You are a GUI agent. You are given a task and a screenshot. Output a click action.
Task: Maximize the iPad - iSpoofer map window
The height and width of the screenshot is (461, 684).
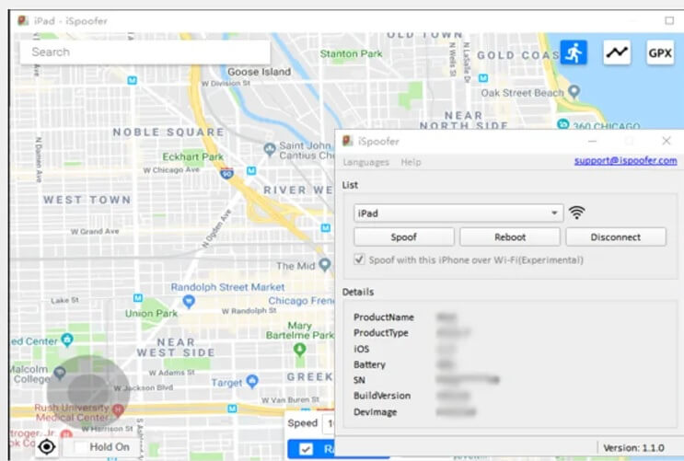[x=669, y=20]
